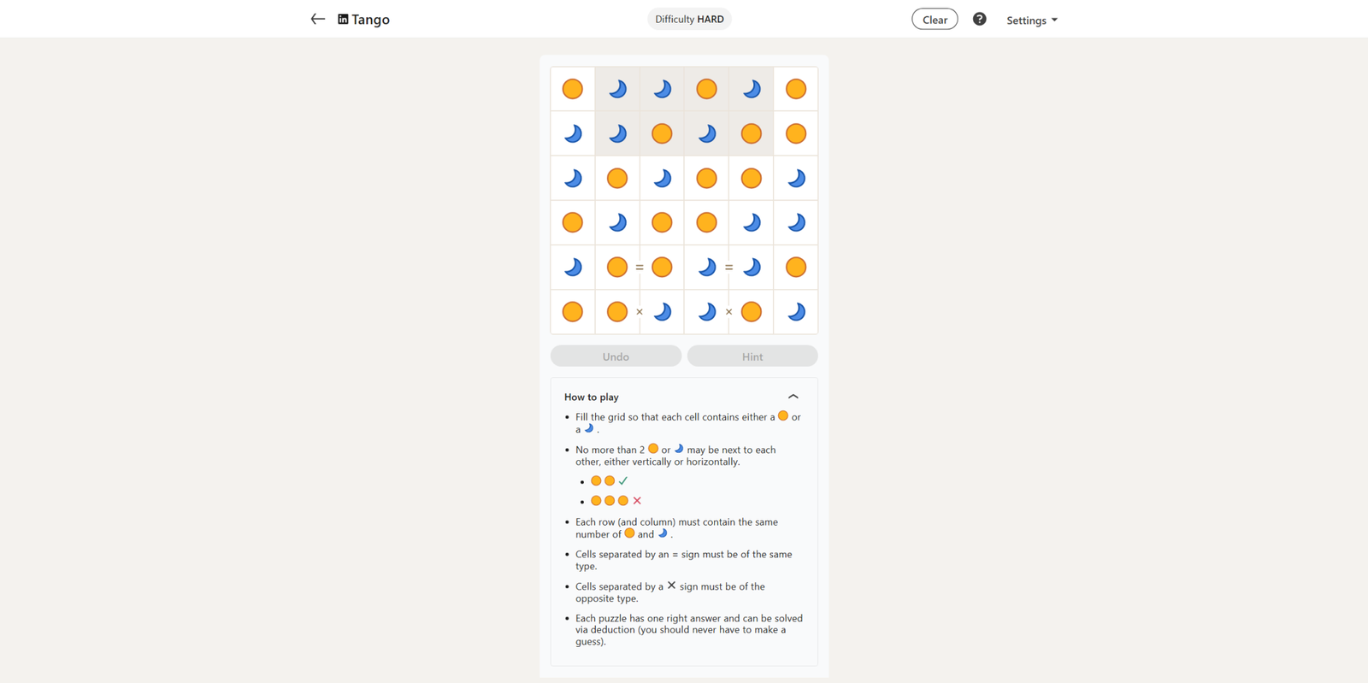Click the sun in the grid's top-left corner cell
Image resolution: width=1368 pixels, height=683 pixels.
(x=573, y=89)
